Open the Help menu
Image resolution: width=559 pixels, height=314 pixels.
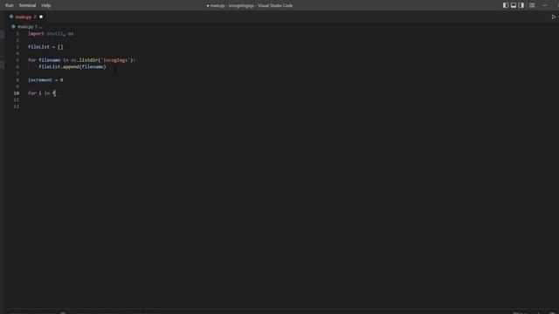(x=46, y=5)
